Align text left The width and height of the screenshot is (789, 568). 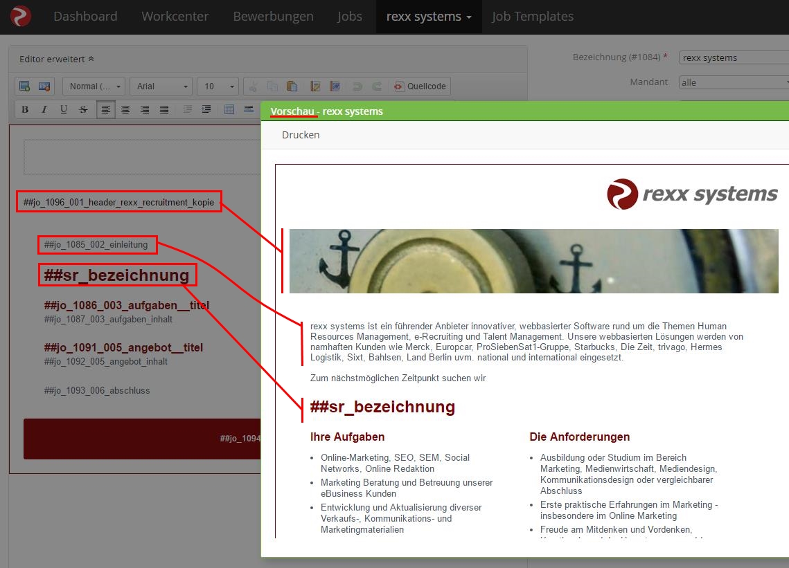tap(106, 109)
